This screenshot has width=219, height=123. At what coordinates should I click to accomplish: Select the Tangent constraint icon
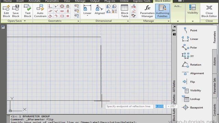[50, 16]
